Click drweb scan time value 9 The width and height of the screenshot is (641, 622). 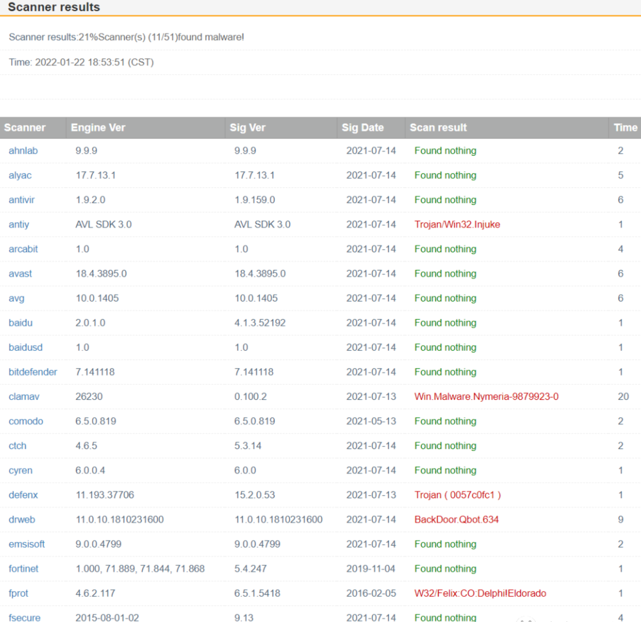[620, 520]
